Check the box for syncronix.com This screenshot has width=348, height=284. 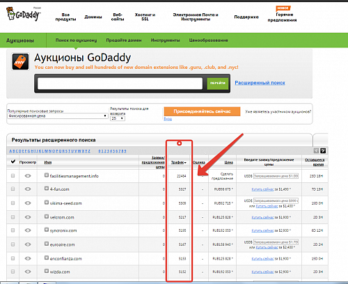[13, 230]
